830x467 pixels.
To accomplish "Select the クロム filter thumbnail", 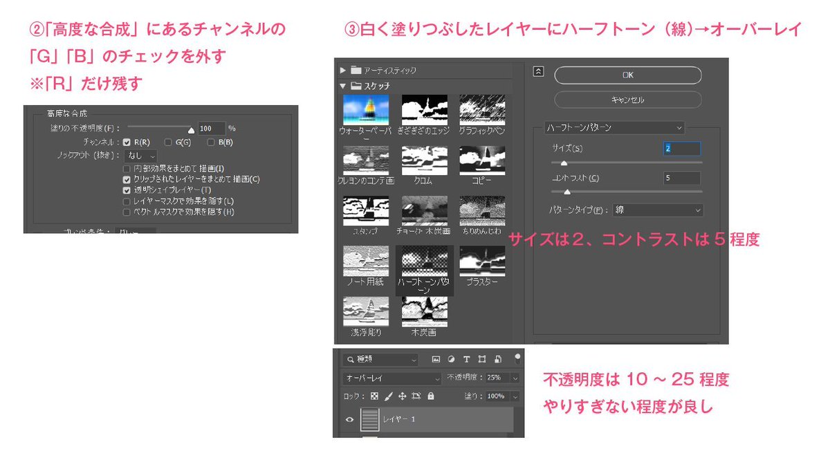I will pos(425,161).
